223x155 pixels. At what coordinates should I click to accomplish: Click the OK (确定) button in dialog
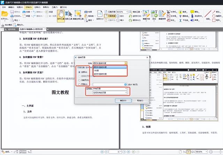(123, 101)
